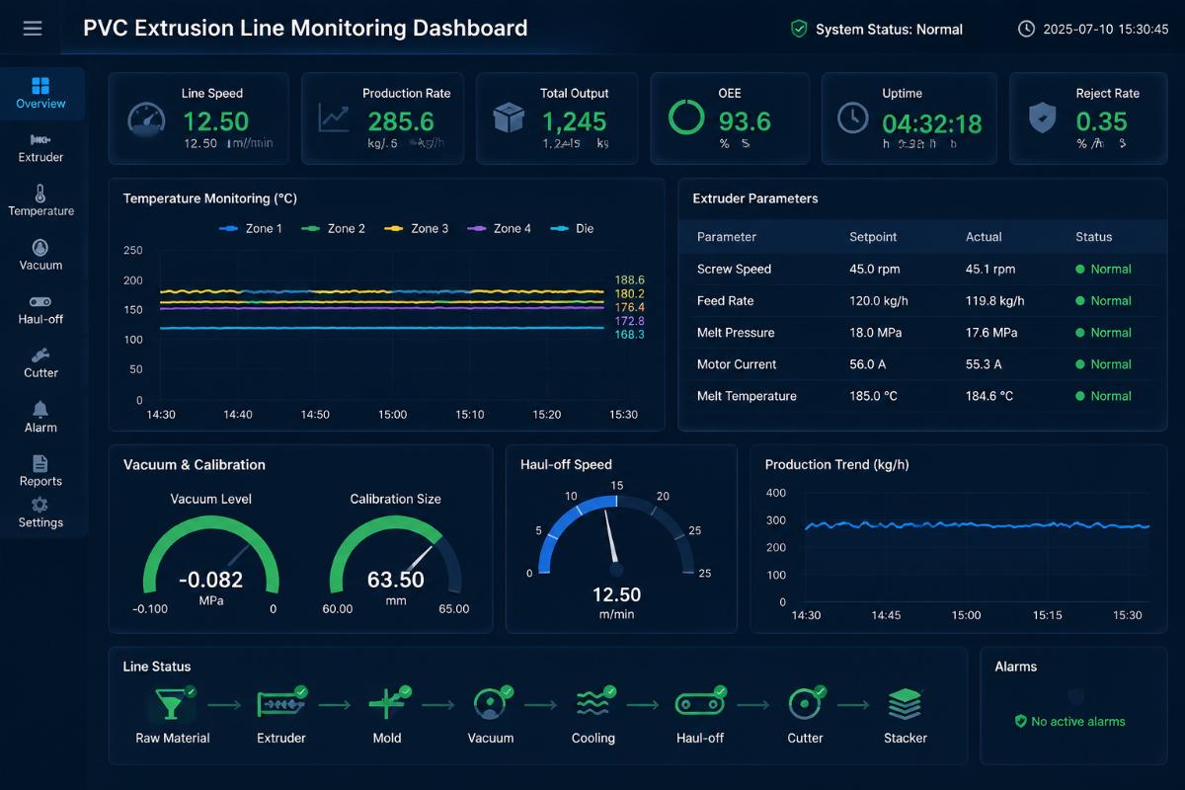
Task: Click the Setpoint column header
Action: [873, 237]
